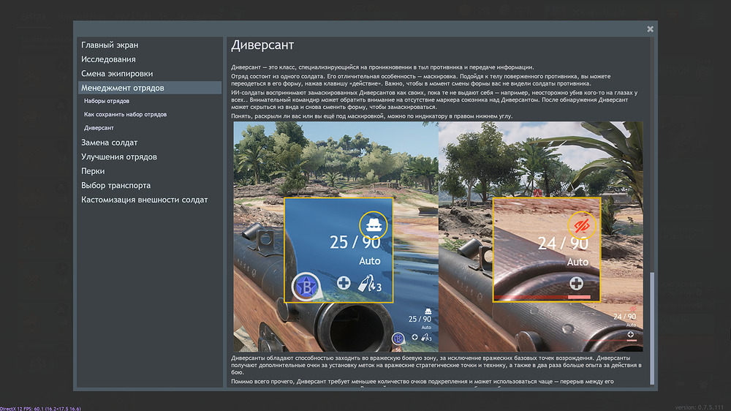The image size is (731, 411).
Task: Click the medkit plus icon in left highlight
Action: [344, 283]
